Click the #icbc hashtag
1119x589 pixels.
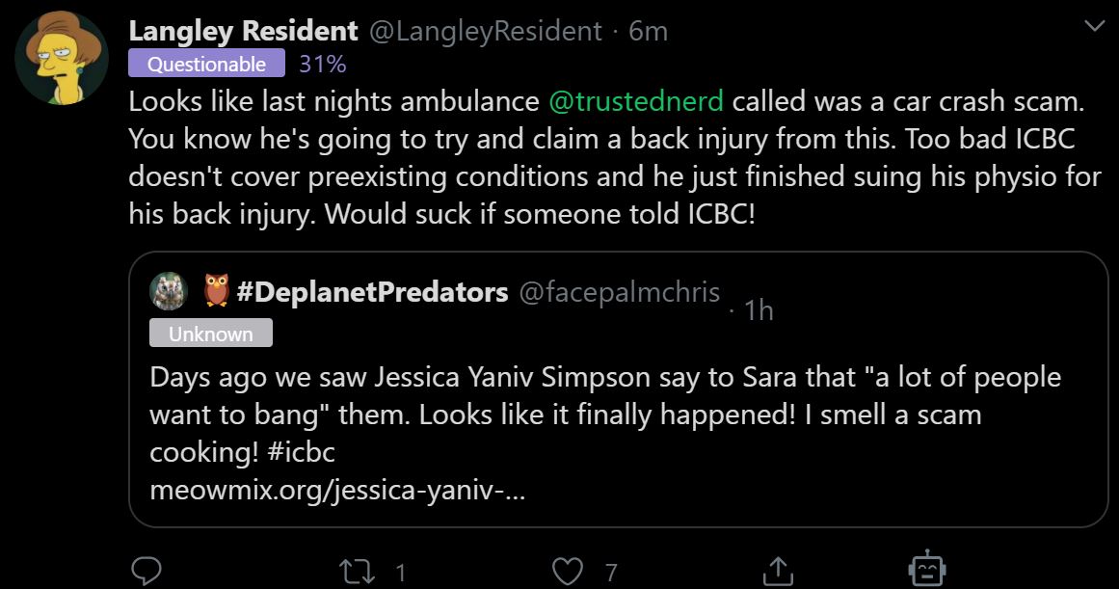point(301,452)
